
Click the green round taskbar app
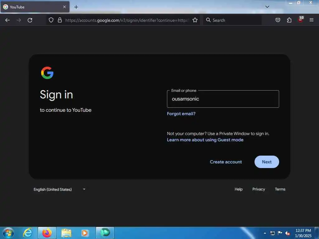point(105,232)
